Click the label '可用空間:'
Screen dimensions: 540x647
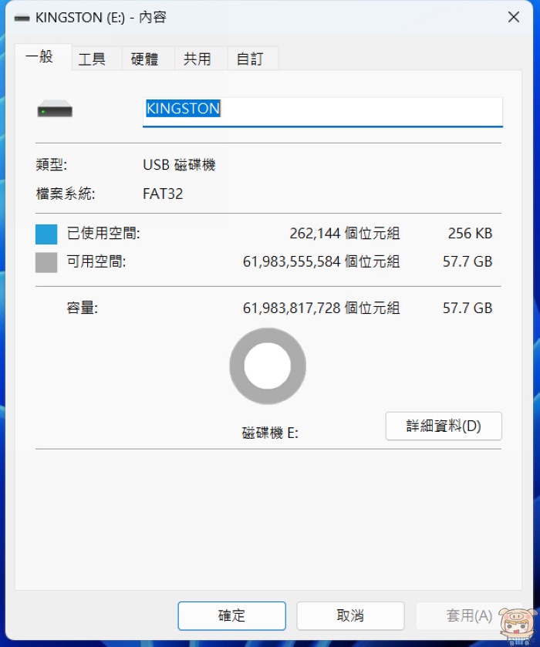[96, 261]
